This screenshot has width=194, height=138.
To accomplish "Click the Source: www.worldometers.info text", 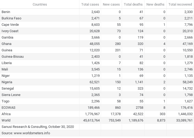I will [26, 133].
